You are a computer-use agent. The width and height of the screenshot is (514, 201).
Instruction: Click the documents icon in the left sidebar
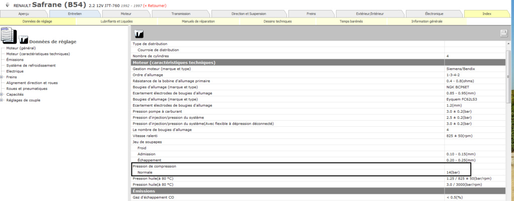coord(9,35)
